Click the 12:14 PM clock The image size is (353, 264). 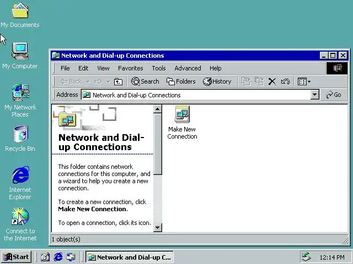click(x=332, y=257)
